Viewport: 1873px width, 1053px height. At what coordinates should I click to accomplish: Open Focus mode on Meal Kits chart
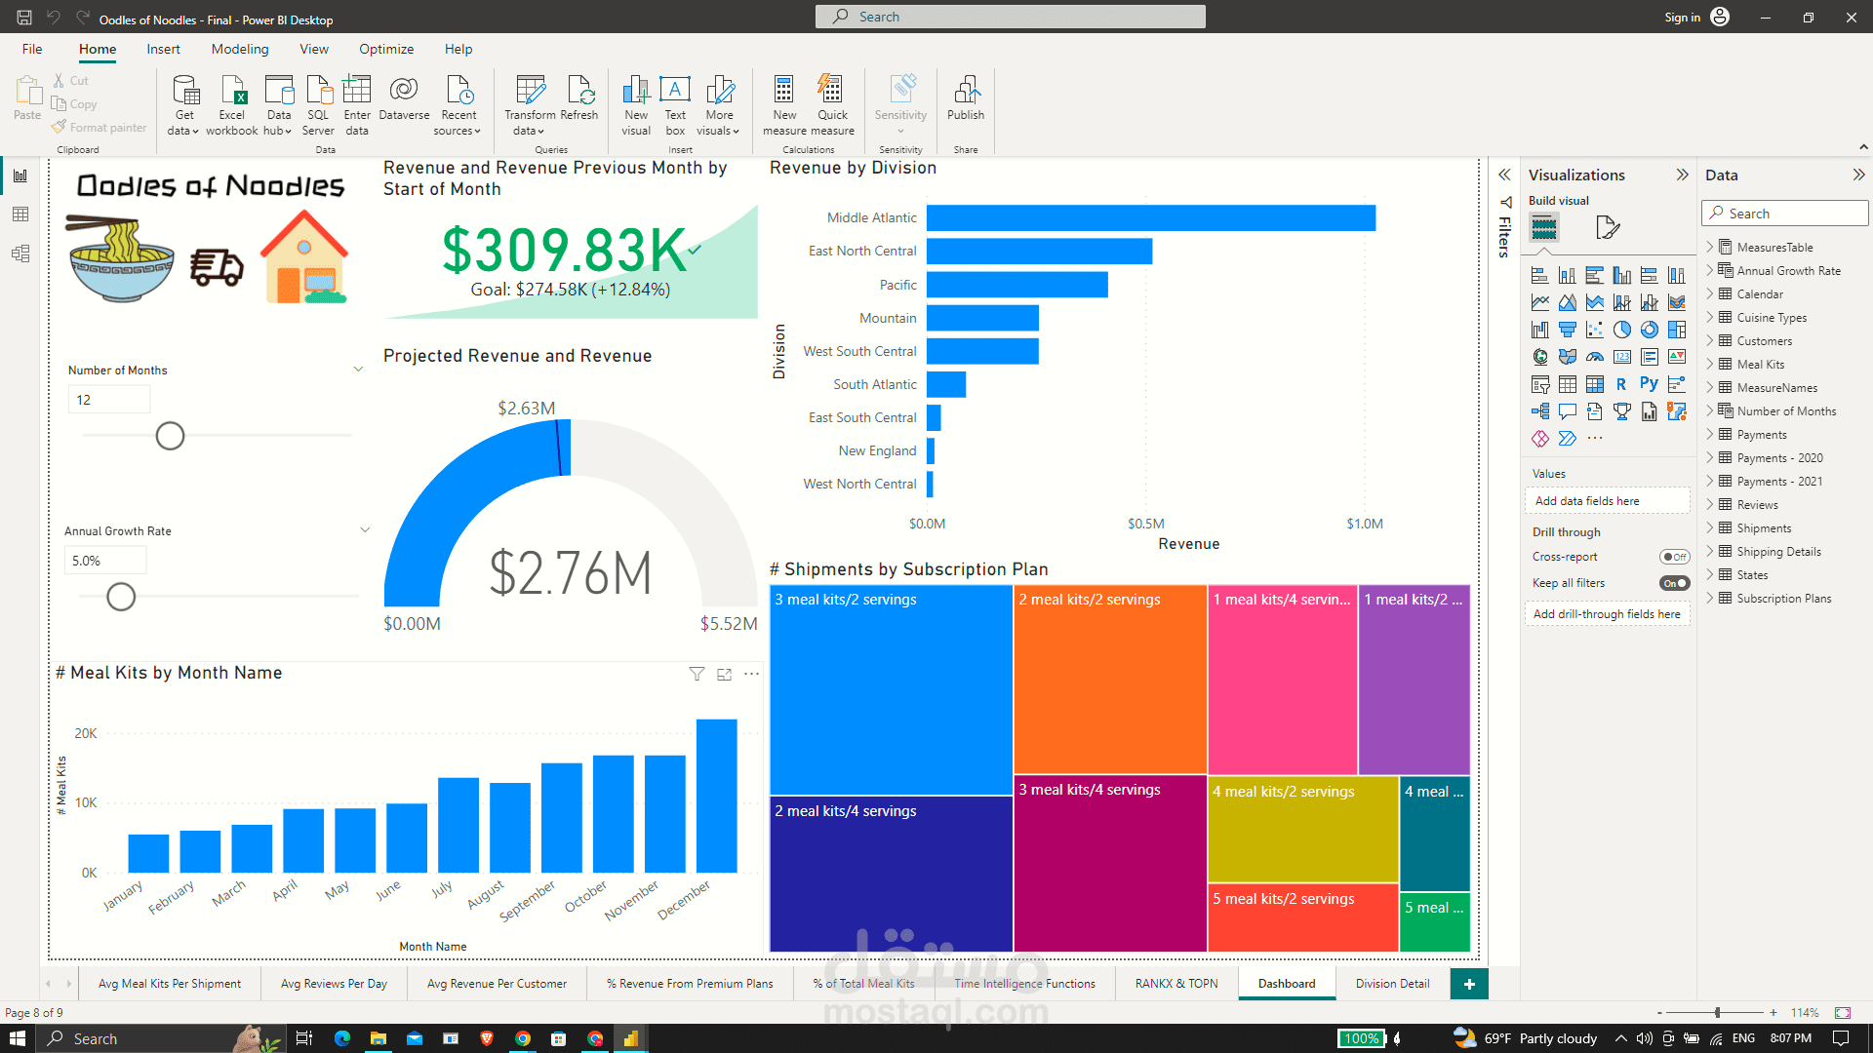[x=724, y=674]
